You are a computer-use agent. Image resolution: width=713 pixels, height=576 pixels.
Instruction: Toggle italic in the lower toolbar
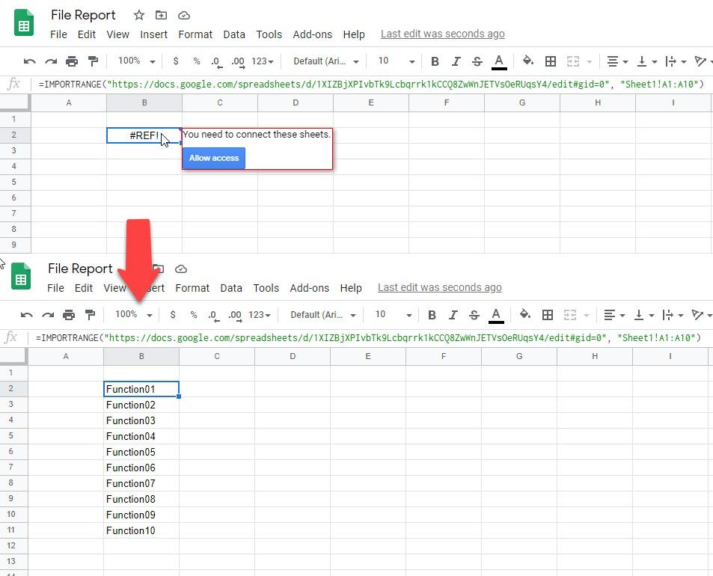(x=453, y=315)
